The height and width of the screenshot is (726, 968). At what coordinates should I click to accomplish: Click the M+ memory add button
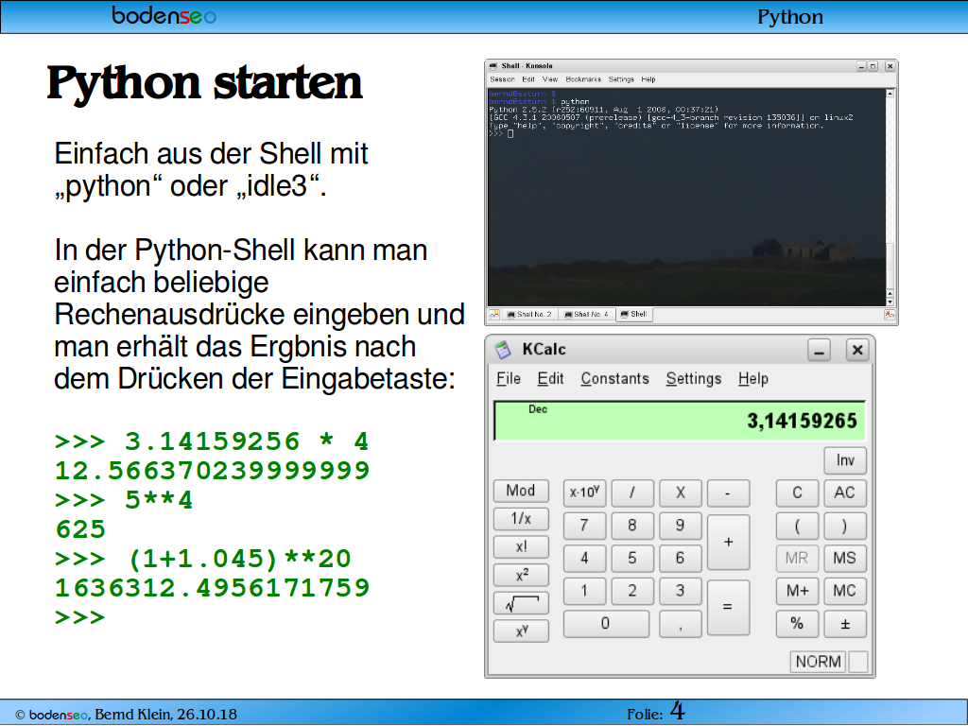click(x=797, y=591)
